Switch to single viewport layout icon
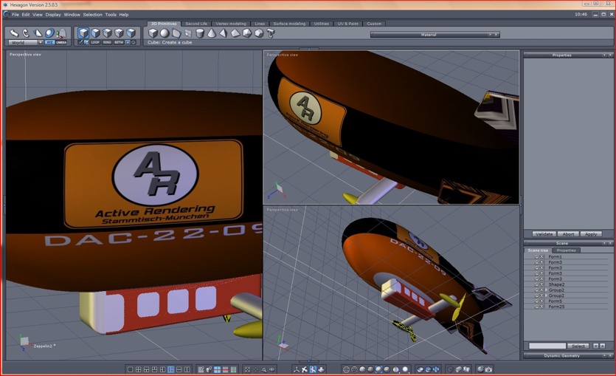 pyautogui.click(x=130, y=369)
